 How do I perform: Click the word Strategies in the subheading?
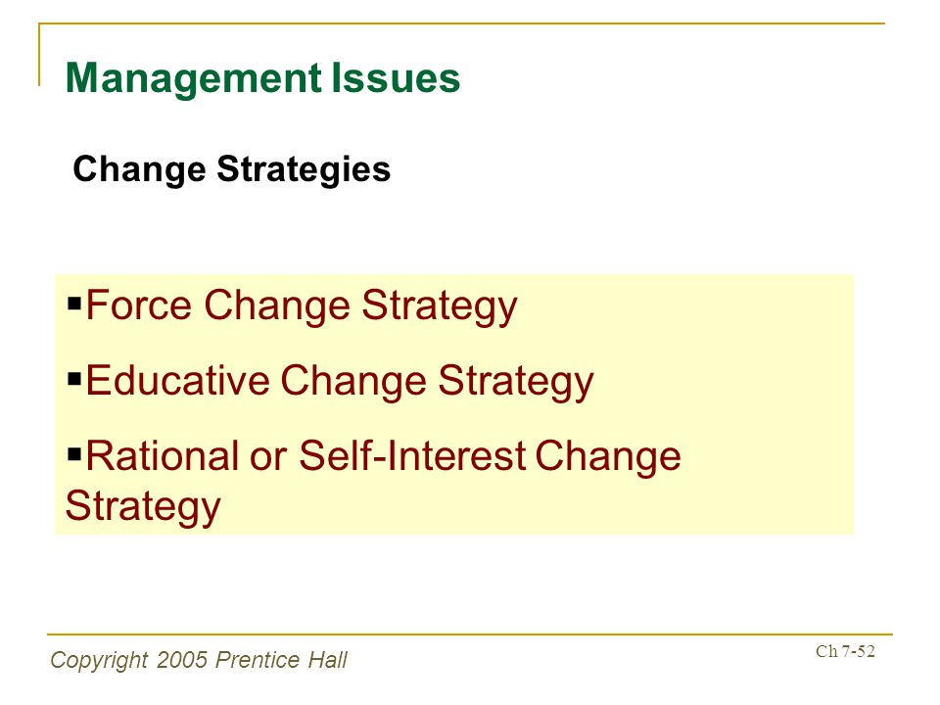click(304, 169)
